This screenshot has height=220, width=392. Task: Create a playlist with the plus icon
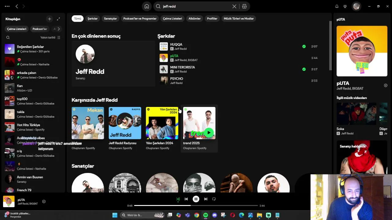coord(50,19)
